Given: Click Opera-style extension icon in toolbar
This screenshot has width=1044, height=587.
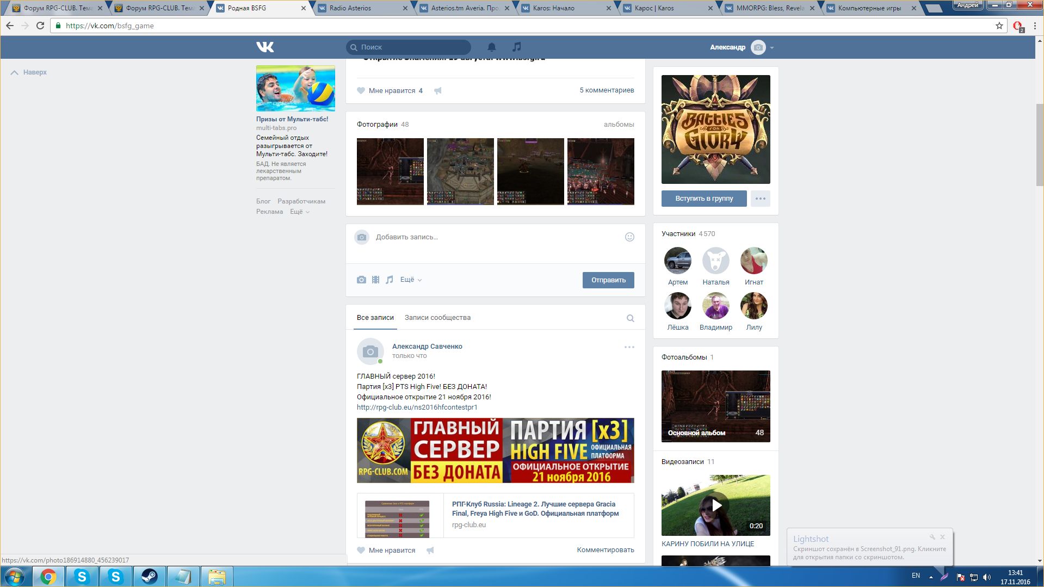Looking at the screenshot, I should (1018, 26).
